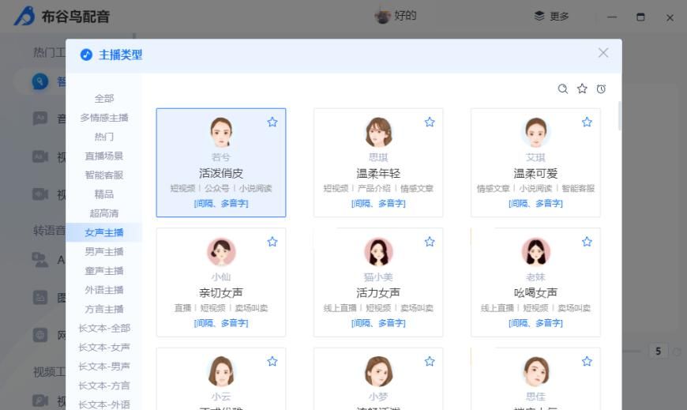Viewport: 687px width, 410px height.
Task: Select the 小云 avatar
Action: tap(221, 371)
